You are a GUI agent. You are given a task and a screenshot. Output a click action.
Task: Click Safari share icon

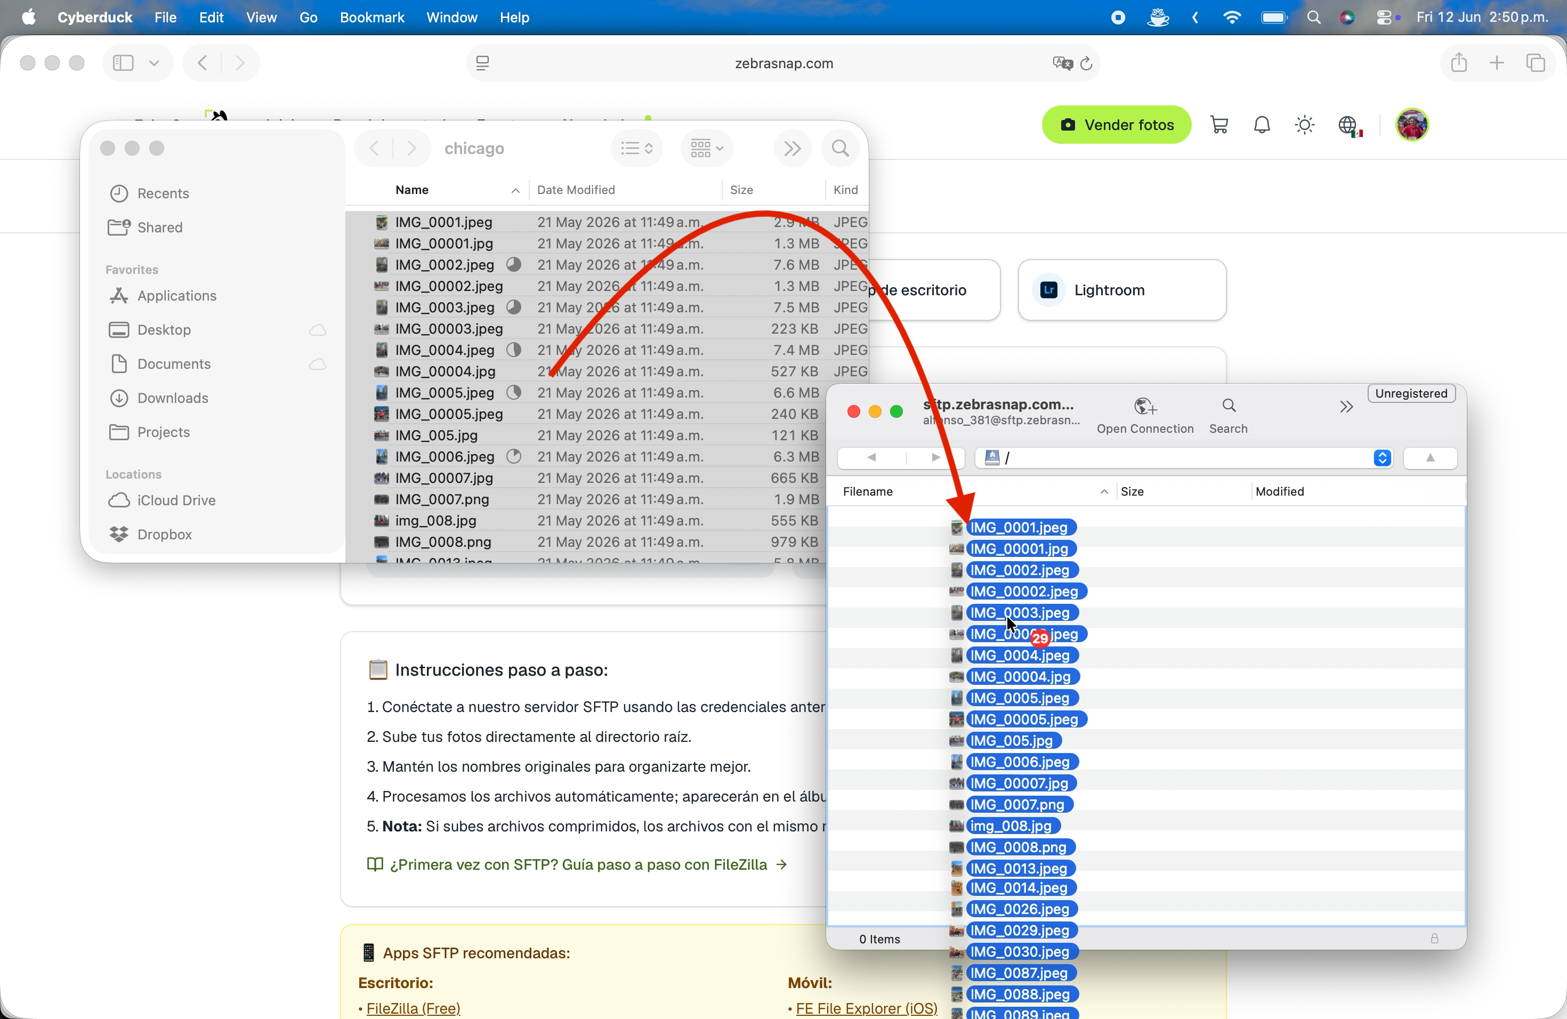click(x=1458, y=62)
